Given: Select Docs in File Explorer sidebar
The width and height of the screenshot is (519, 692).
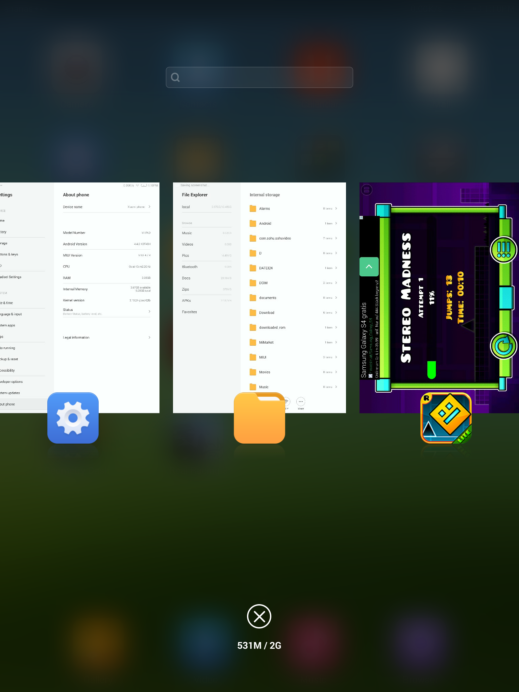Looking at the screenshot, I should (x=206, y=278).
